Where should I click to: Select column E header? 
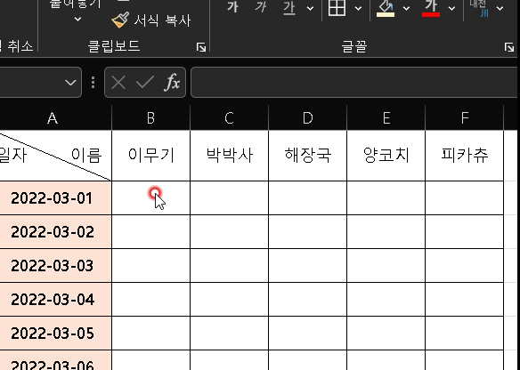[386, 118]
